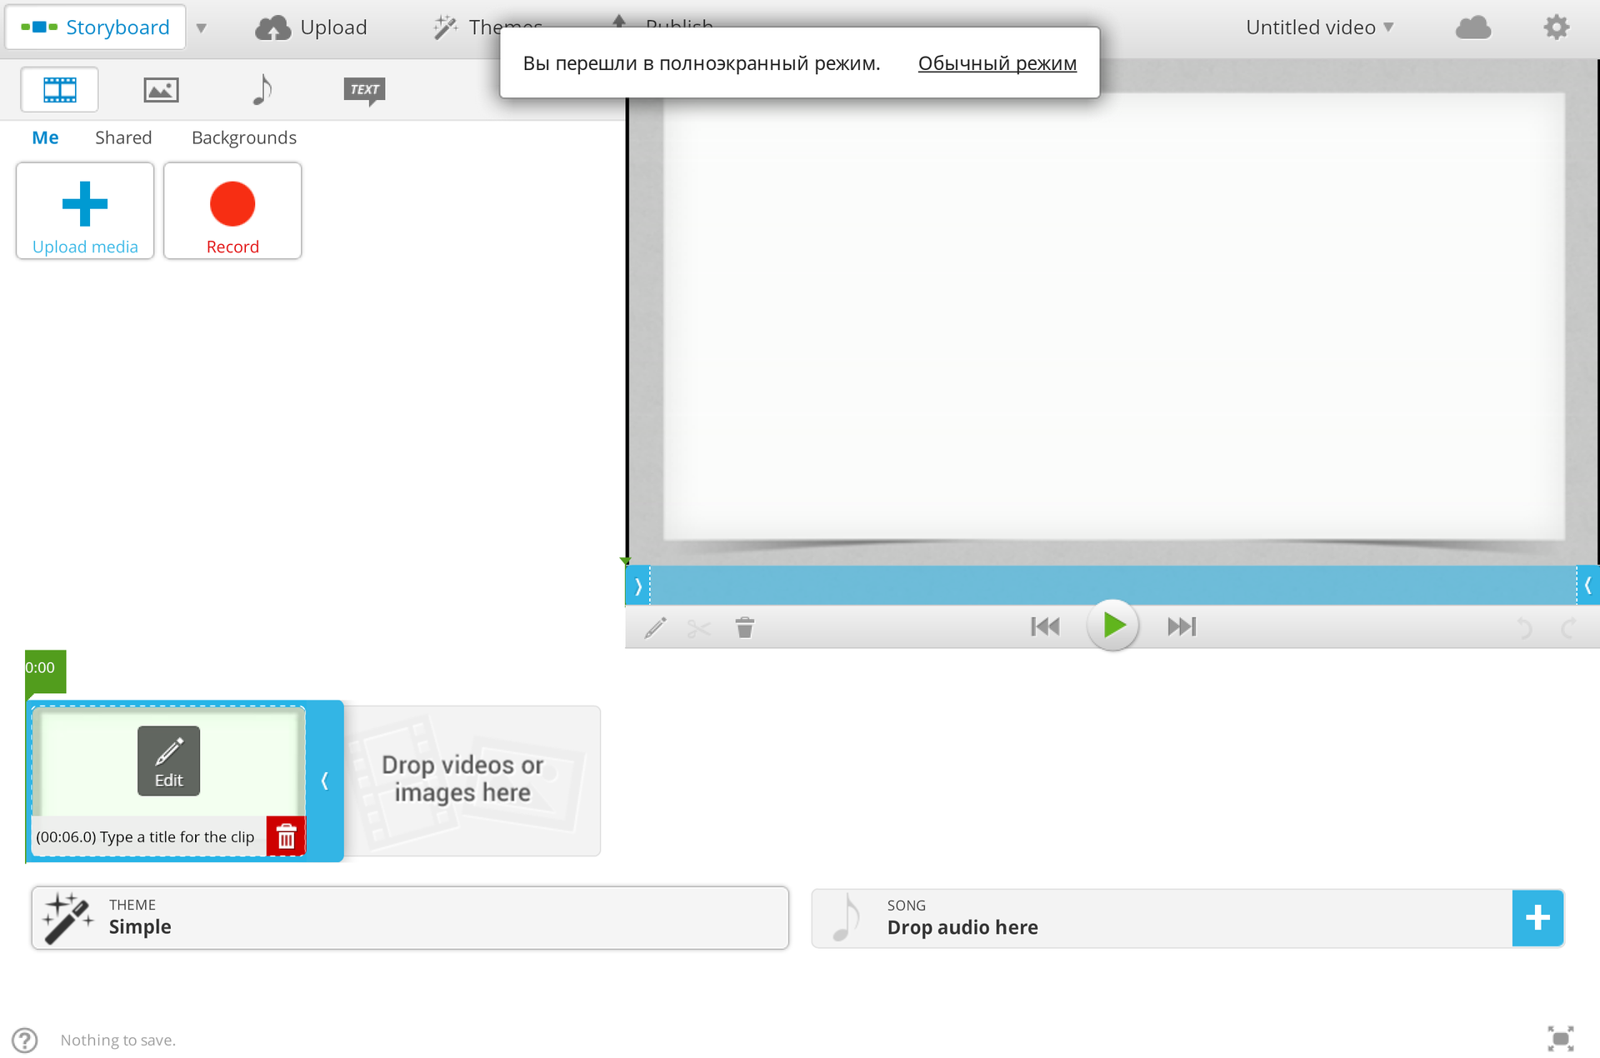Toggle the Backgrounds media category
Viewport: 1600px width, 1058px height.
click(x=243, y=138)
